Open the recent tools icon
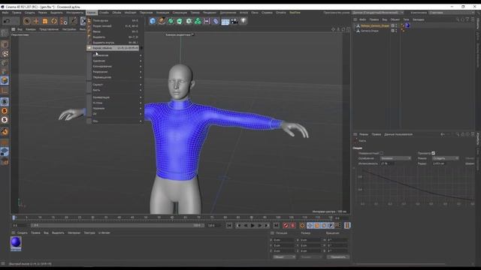The image size is (481, 270). (x=63, y=21)
